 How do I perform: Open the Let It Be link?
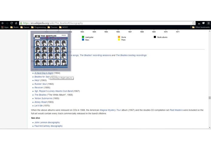tap(39, 106)
